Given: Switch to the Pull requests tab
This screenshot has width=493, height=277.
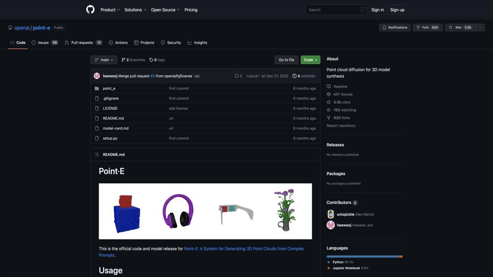Looking at the screenshot, I should (83, 43).
